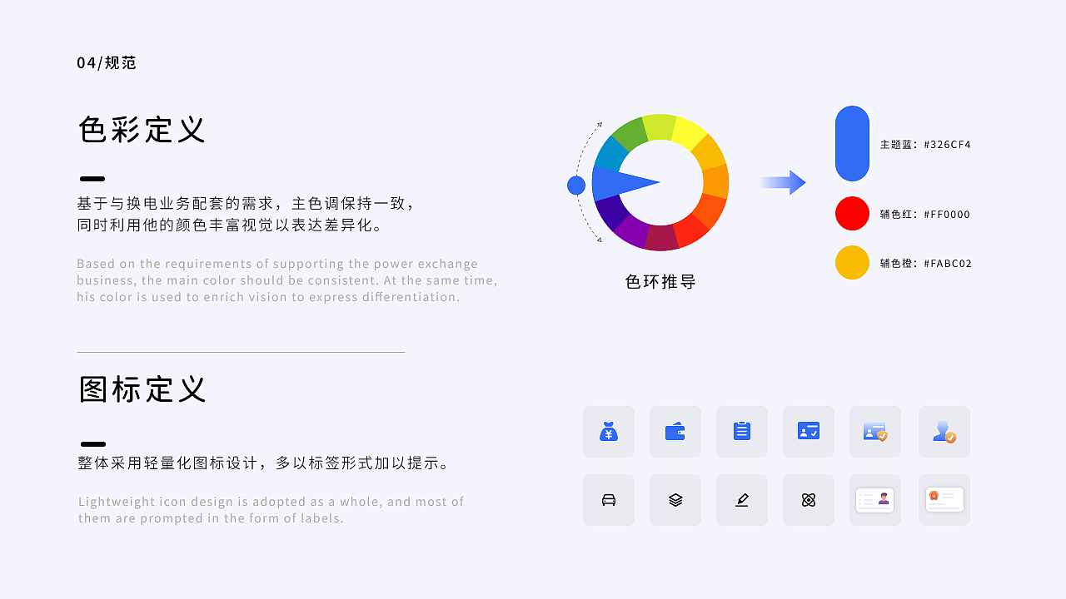The image size is (1066, 599).
Task: Select the atom symbol icon
Action: (809, 500)
